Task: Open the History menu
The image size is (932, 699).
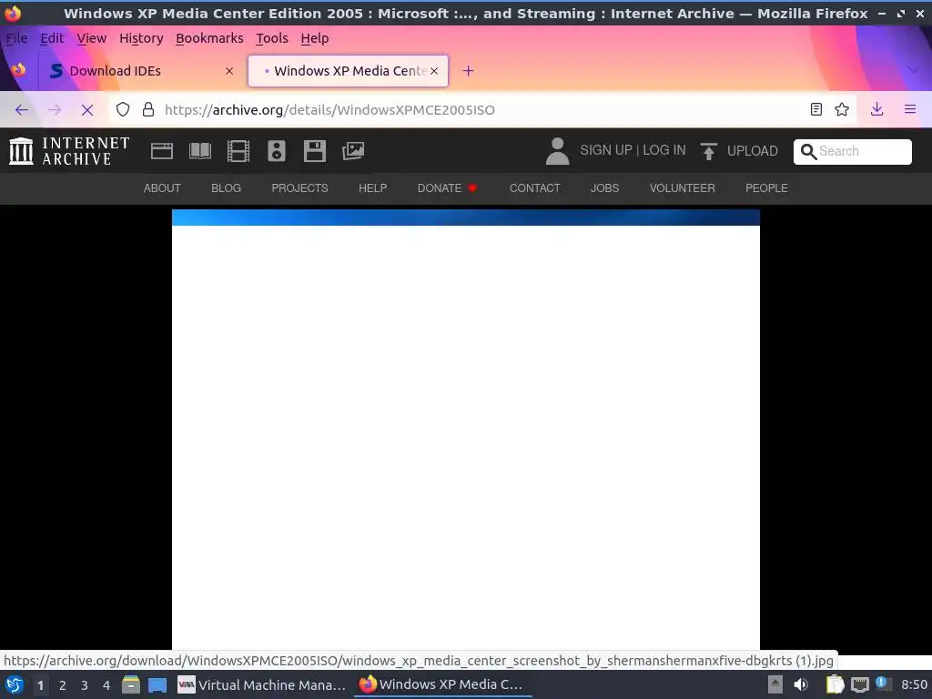Action: click(141, 38)
